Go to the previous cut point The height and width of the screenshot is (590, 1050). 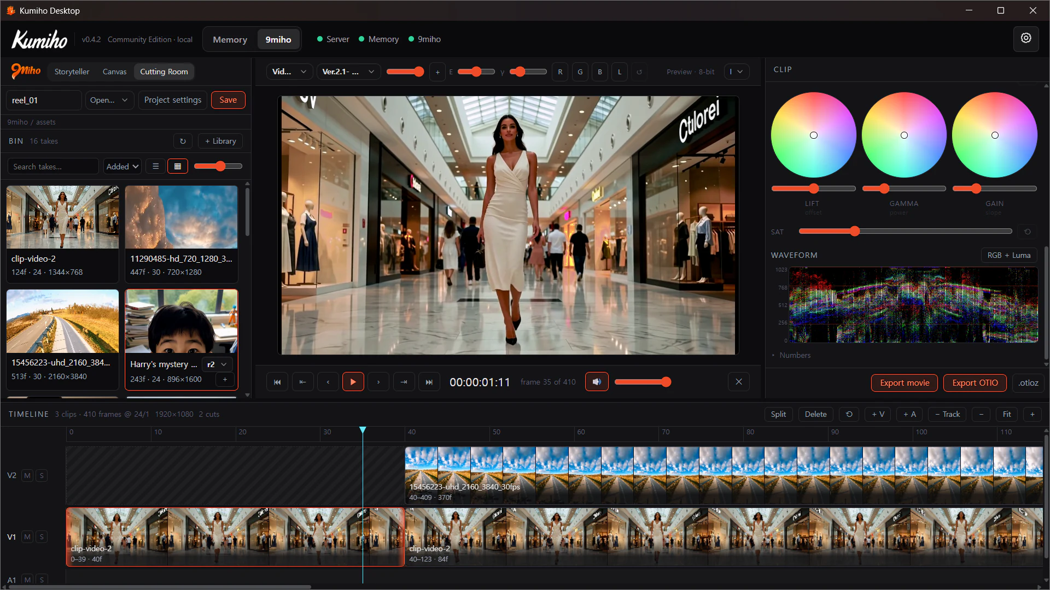(302, 382)
